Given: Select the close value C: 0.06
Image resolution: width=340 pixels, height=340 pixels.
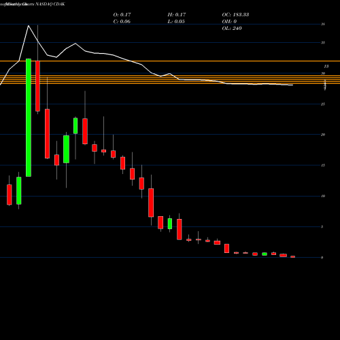Looking at the screenshot, I should (x=122, y=22).
